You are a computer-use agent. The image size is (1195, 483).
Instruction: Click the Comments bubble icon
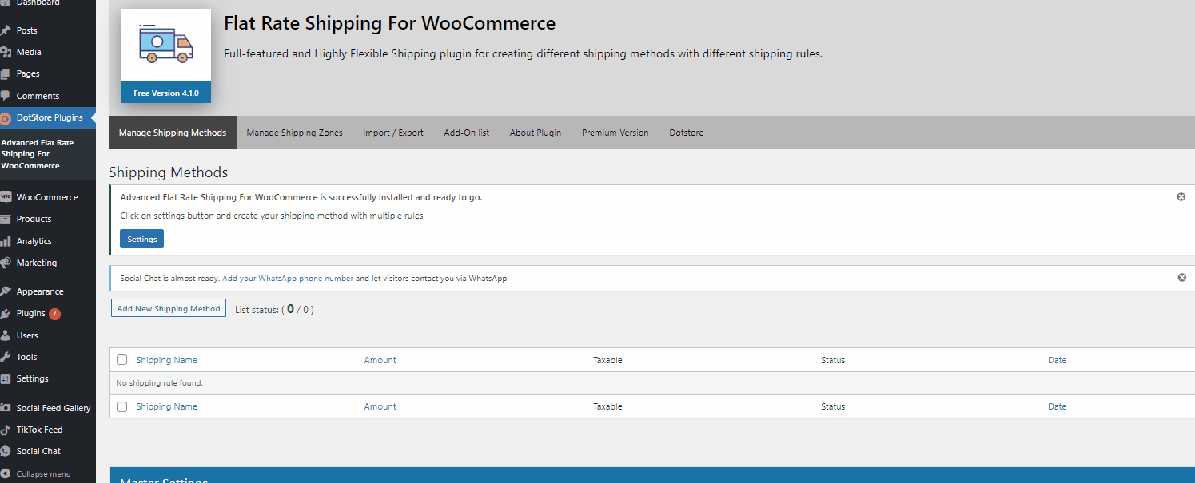click(x=6, y=96)
